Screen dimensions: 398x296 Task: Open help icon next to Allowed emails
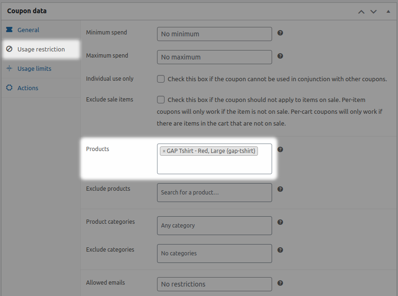(x=280, y=283)
